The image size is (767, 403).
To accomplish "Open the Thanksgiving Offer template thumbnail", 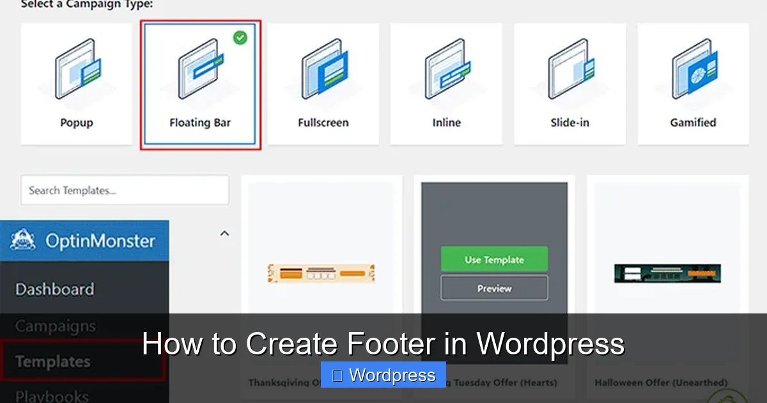I will coord(322,271).
